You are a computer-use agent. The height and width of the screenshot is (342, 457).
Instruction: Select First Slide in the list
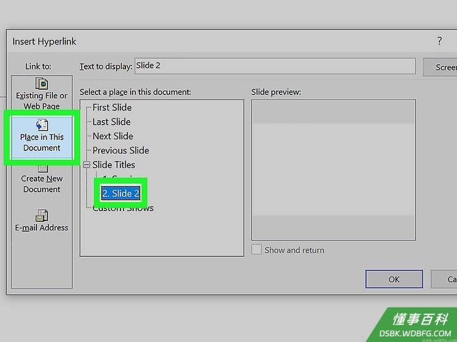click(x=112, y=108)
